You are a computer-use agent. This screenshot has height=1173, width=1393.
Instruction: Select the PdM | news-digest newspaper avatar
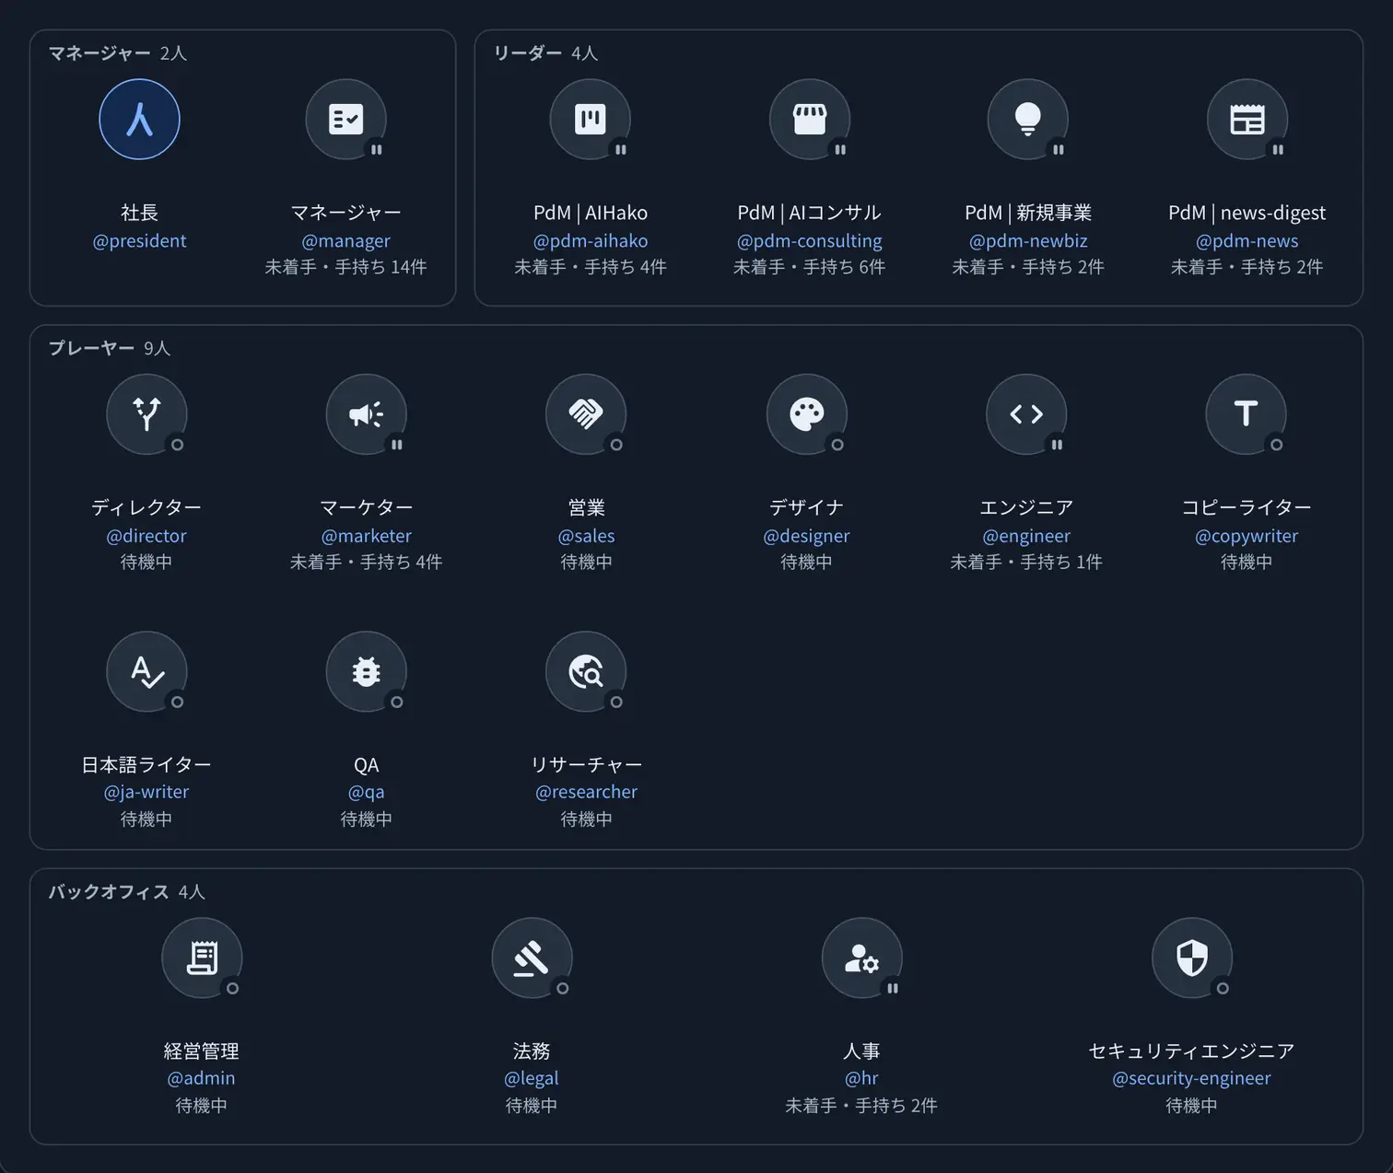tap(1247, 119)
